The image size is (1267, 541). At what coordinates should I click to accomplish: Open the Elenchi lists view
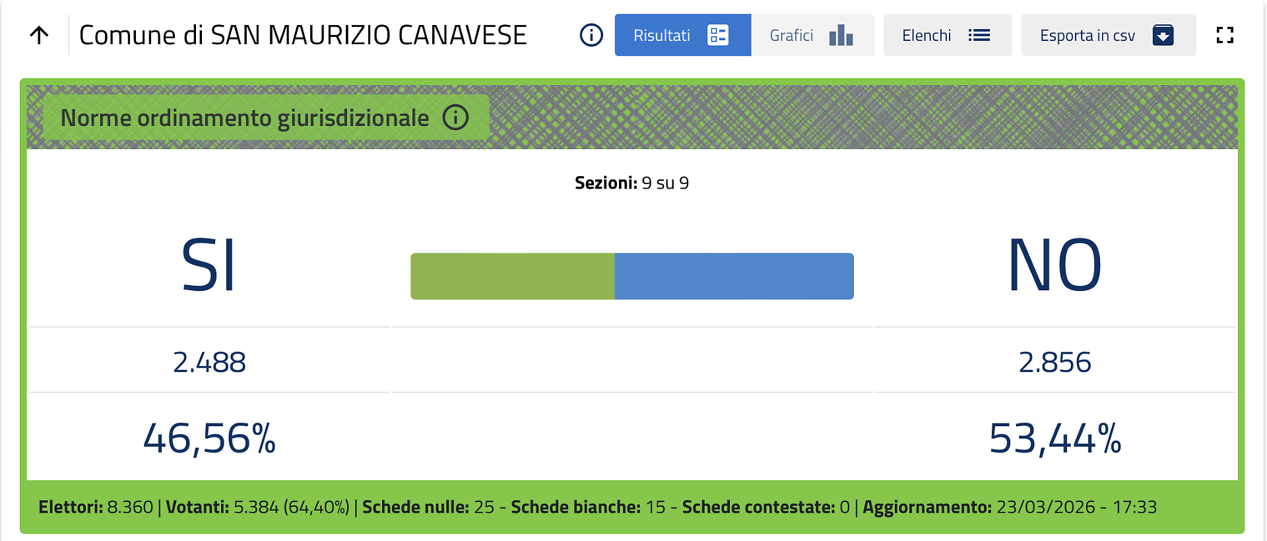pyautogui.click(x=926, y=35)
